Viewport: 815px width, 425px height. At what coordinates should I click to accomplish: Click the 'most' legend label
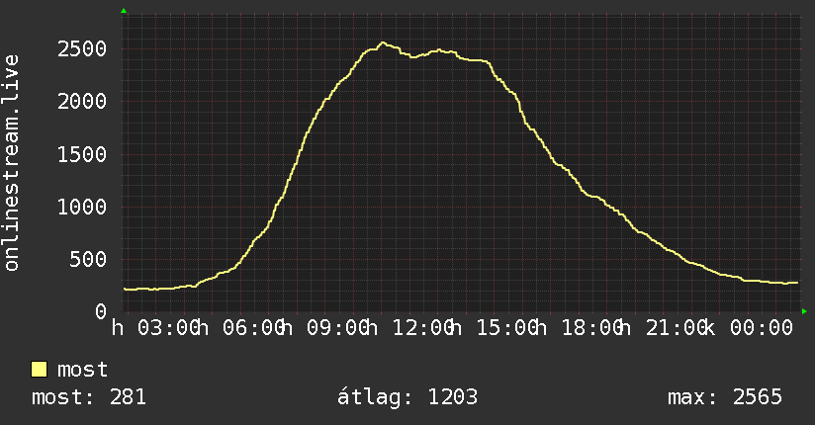click(82, 370)
